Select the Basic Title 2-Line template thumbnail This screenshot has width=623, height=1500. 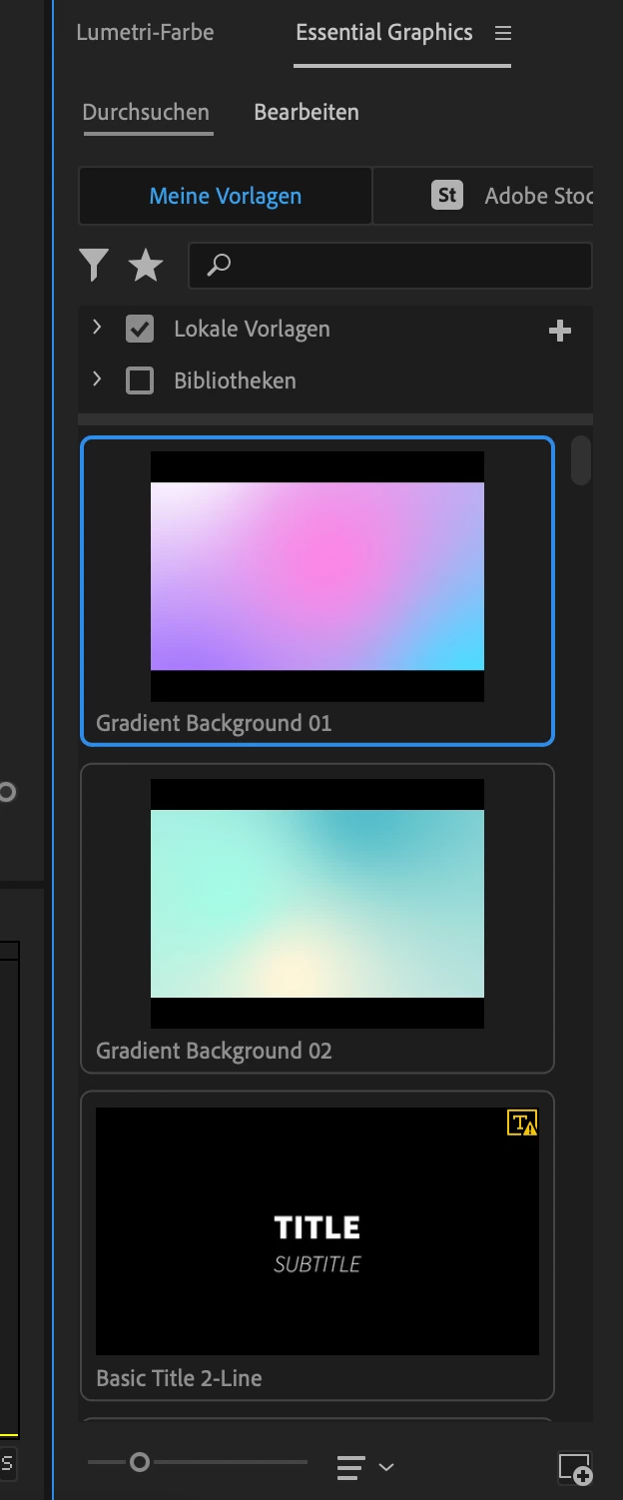point(317,1231)
